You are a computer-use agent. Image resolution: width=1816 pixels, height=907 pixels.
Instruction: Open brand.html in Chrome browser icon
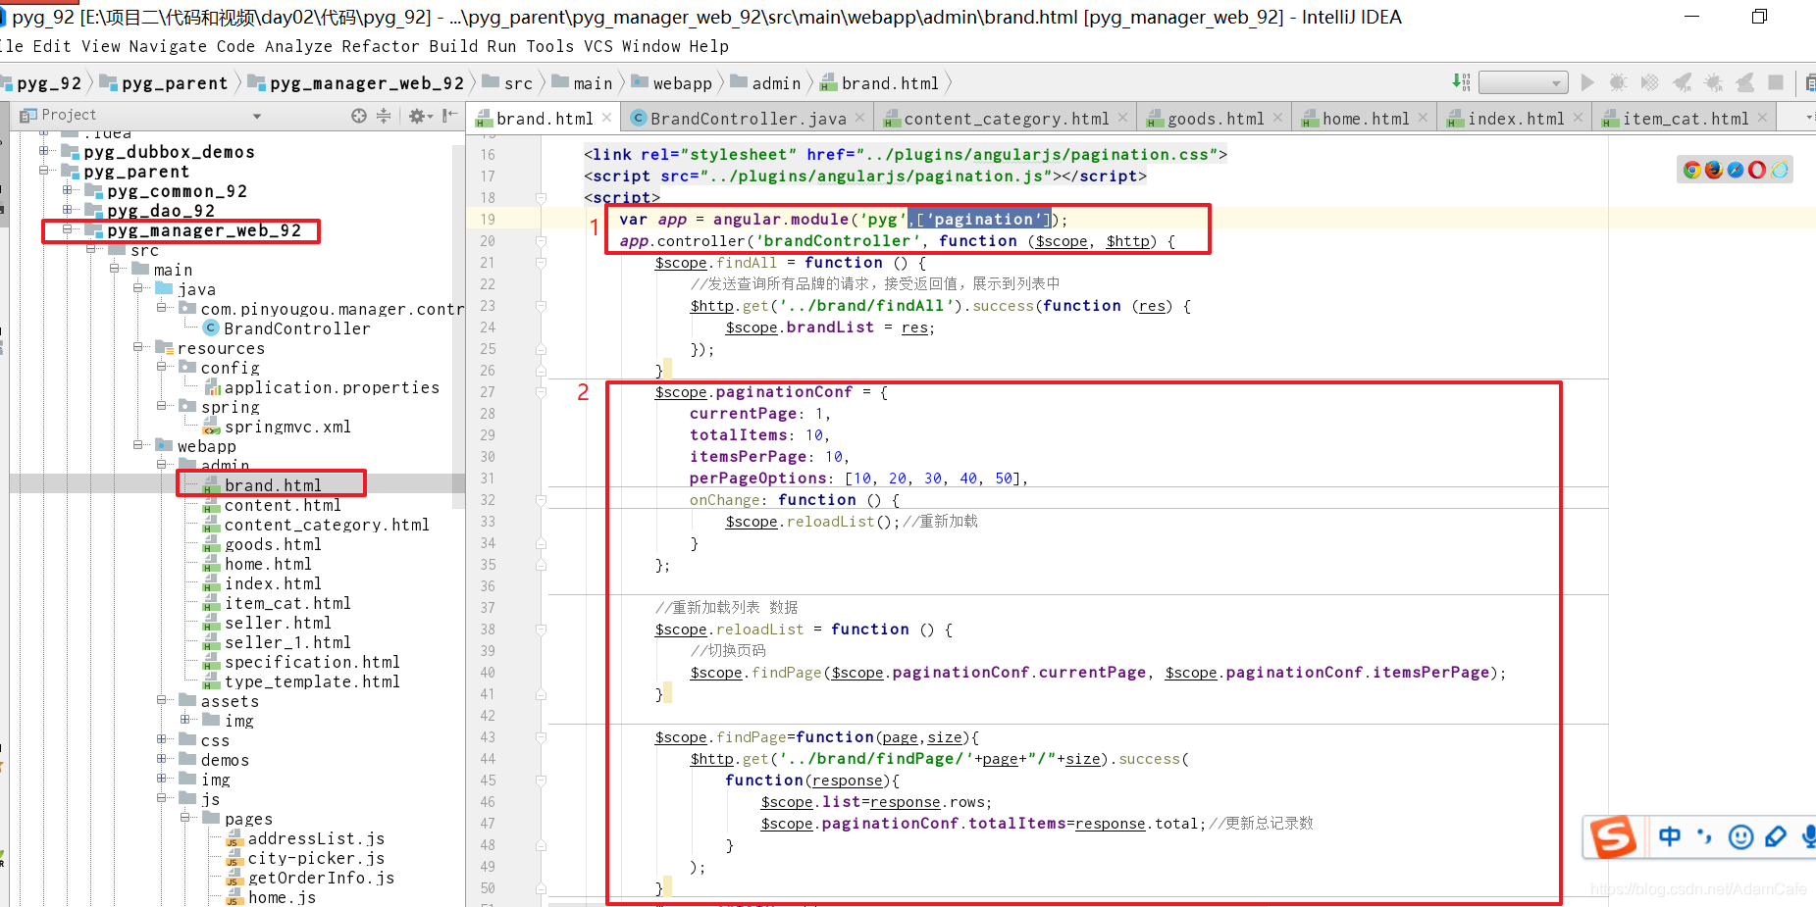point(1691,170)
